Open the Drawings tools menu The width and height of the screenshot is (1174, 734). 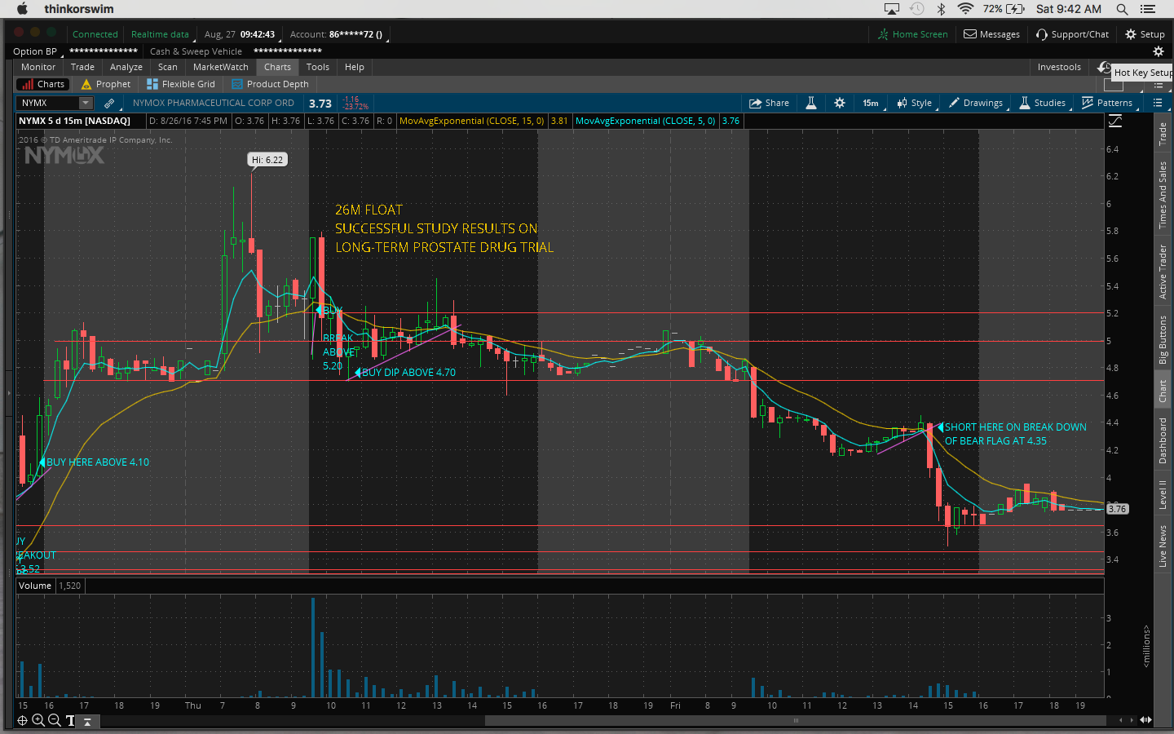976,103
